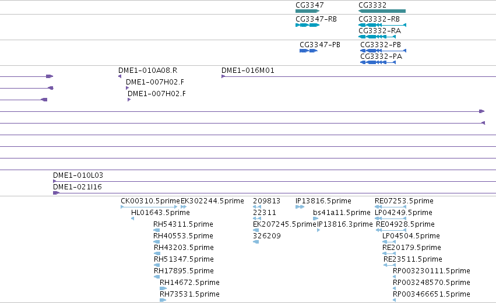The image size is (496, 303).
Task: Select the CG3332 gene bar
Action: pyautogui.click(x=382, y=11)
